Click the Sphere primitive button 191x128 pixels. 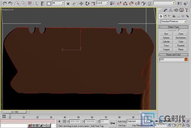point(166,38)
